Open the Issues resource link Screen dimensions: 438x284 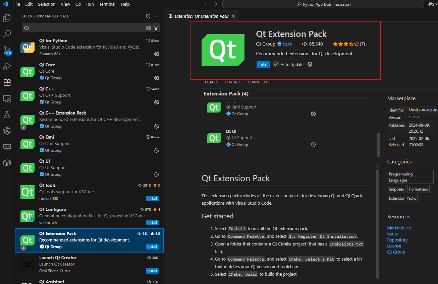[393, 234]
